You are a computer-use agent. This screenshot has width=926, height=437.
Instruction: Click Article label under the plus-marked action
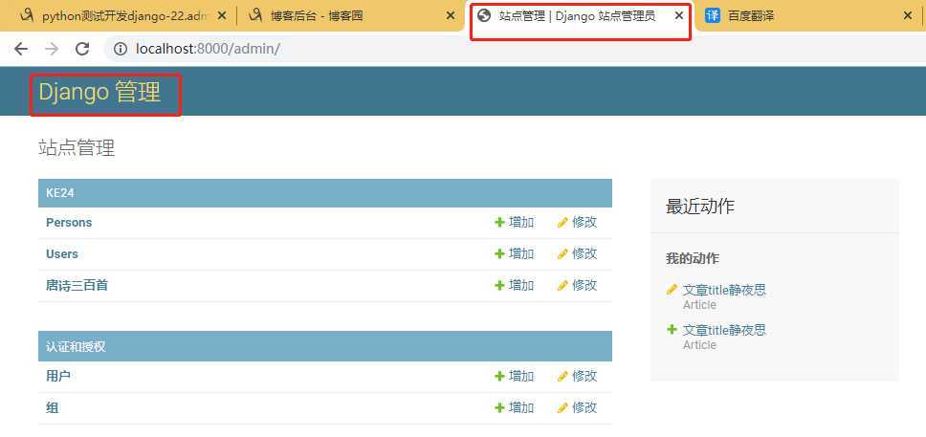(699, 345)
